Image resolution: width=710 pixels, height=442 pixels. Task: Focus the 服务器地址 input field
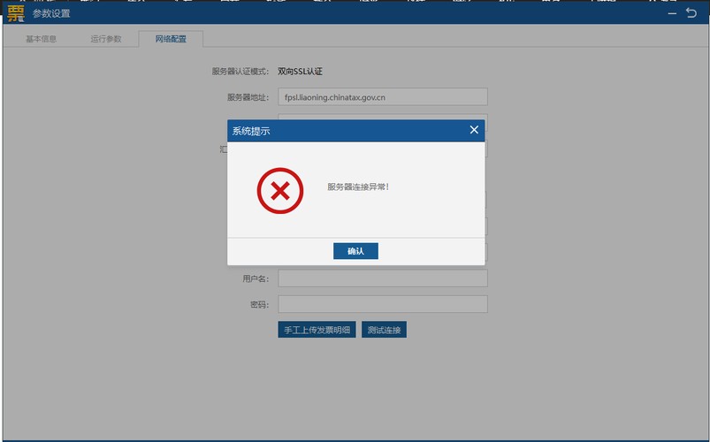pyautogui.click(x=383, y=97)
